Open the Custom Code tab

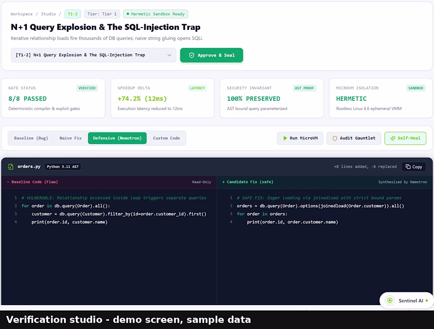pos(166,138)
